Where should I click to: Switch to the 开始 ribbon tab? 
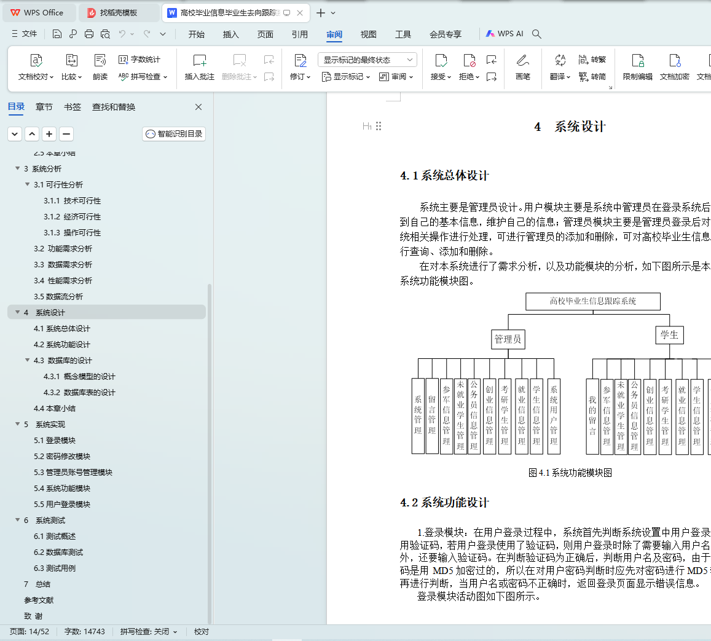(x=197, y=34)
